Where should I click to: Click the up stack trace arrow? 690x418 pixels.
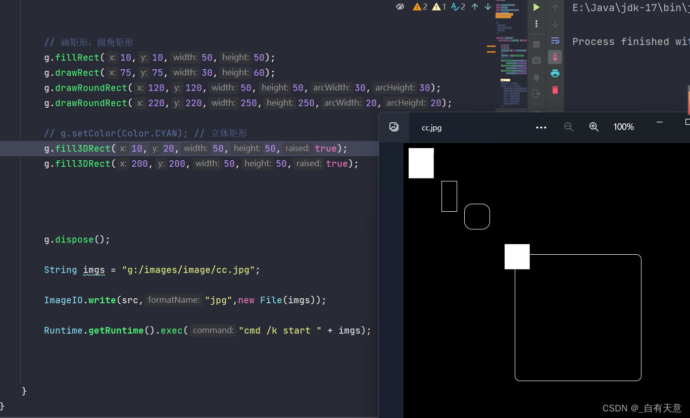click(x=555, y=8)
